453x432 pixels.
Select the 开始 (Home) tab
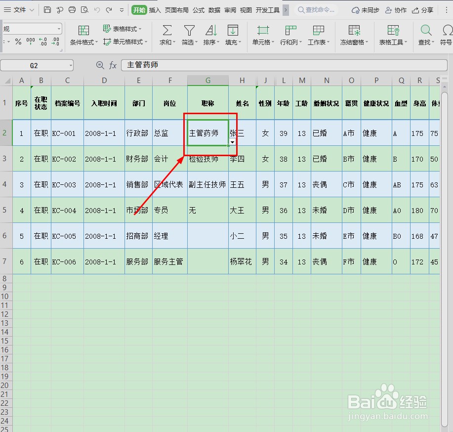139,10
